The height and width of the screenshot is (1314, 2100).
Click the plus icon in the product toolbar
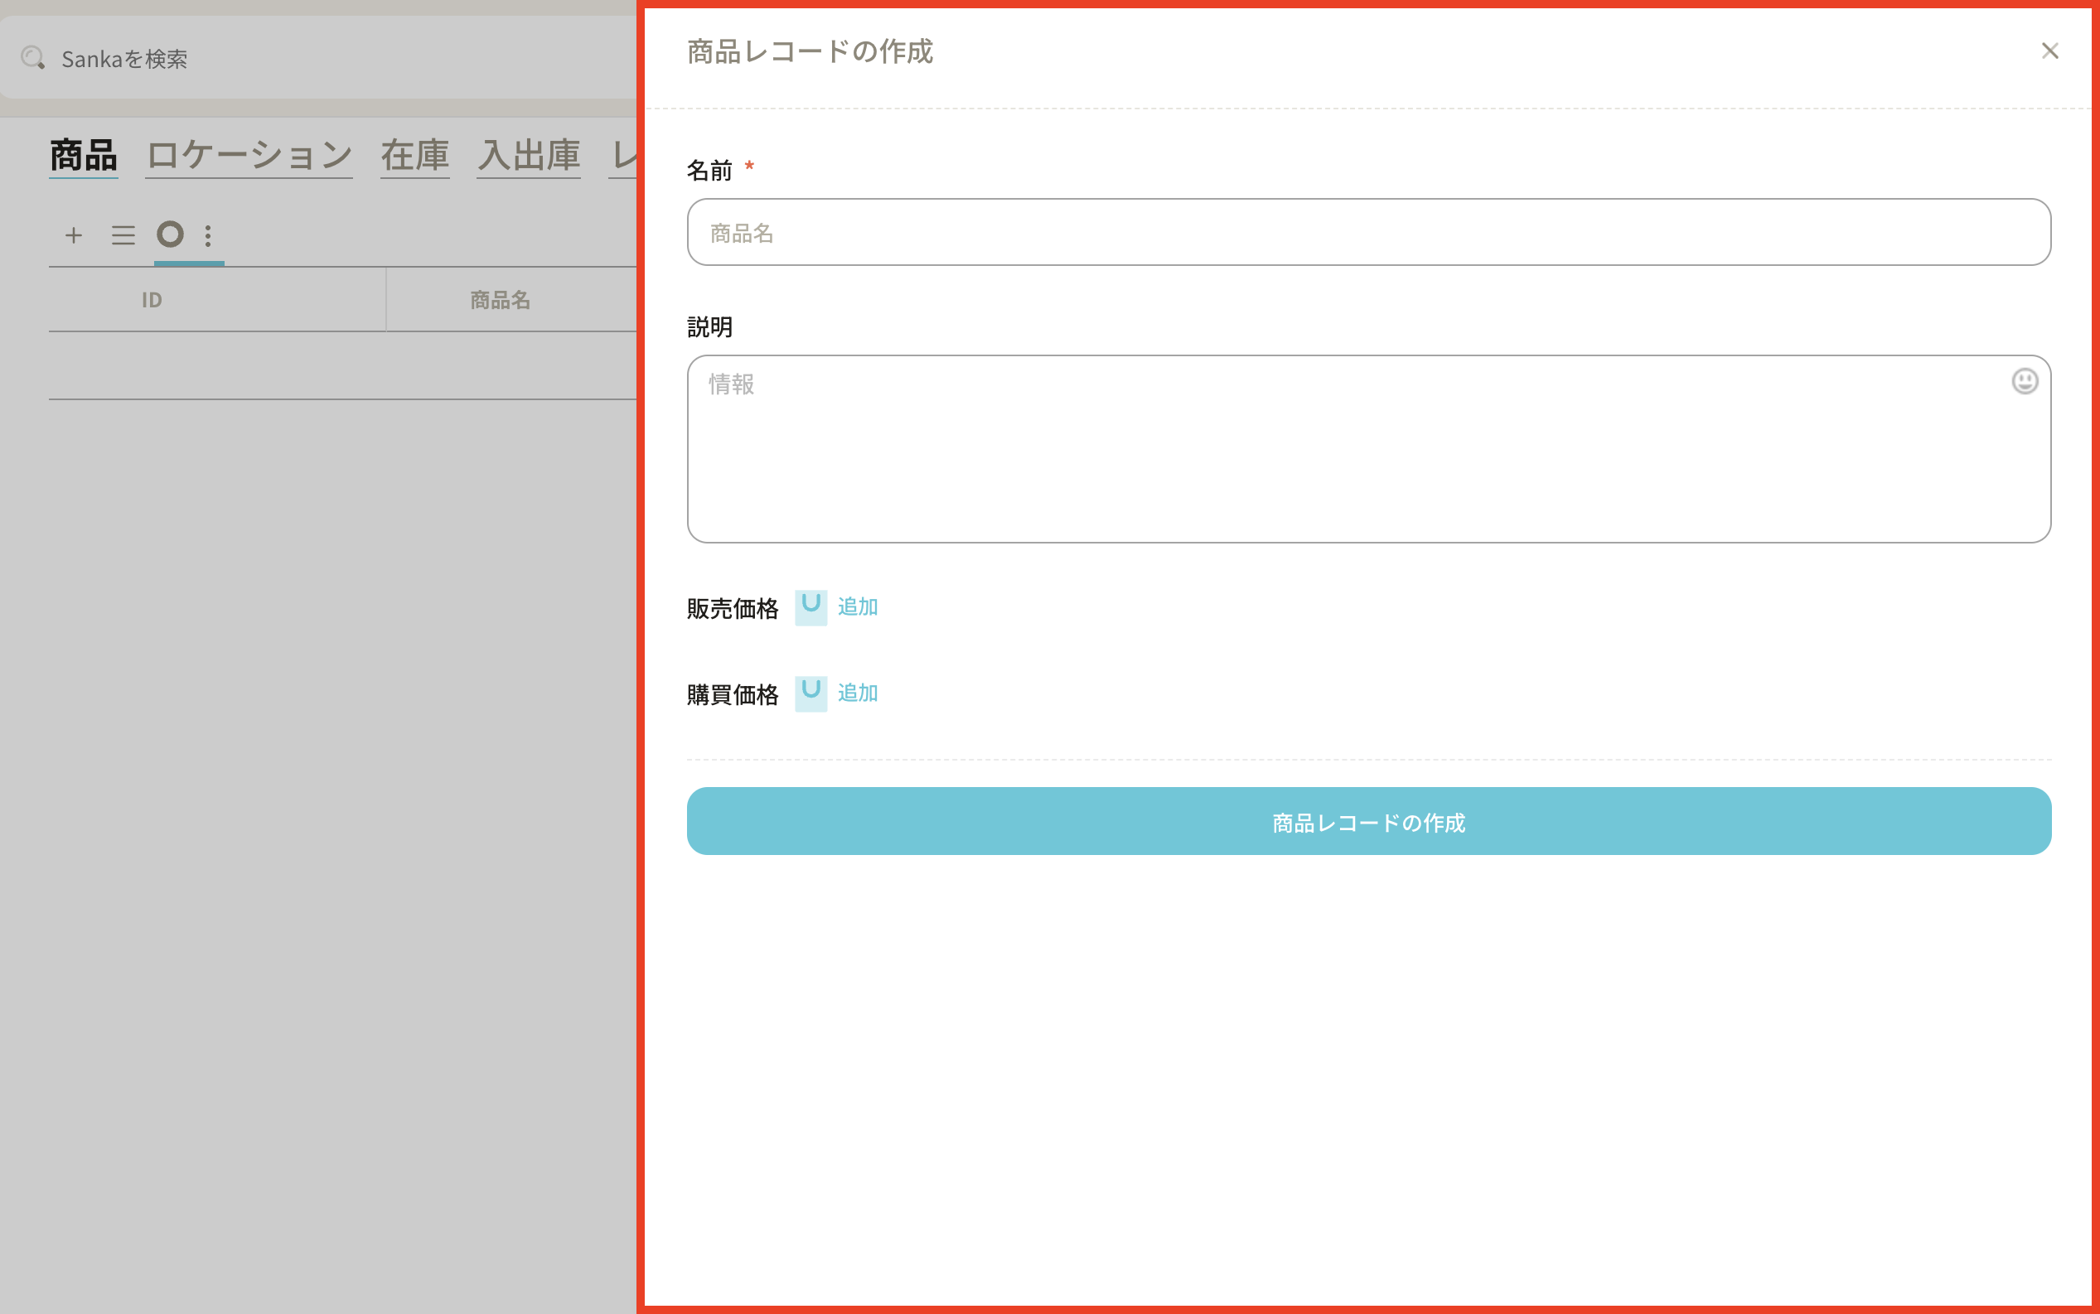pyautogui.click(x=74, y=234)
